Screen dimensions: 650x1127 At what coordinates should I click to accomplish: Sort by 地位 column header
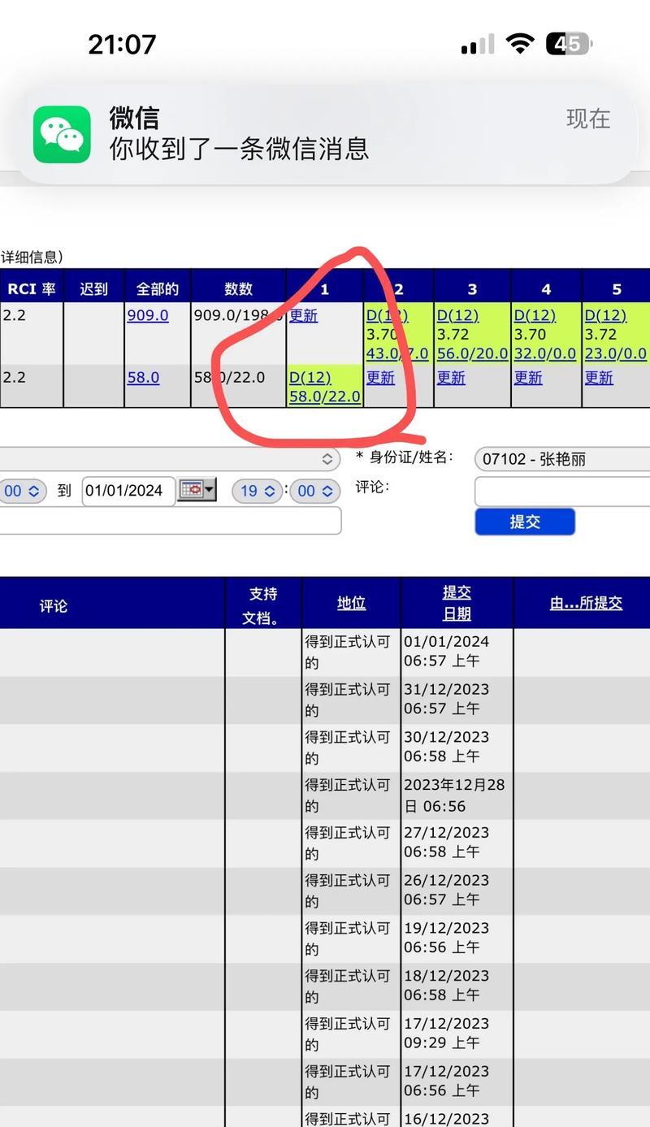[351, 603]
